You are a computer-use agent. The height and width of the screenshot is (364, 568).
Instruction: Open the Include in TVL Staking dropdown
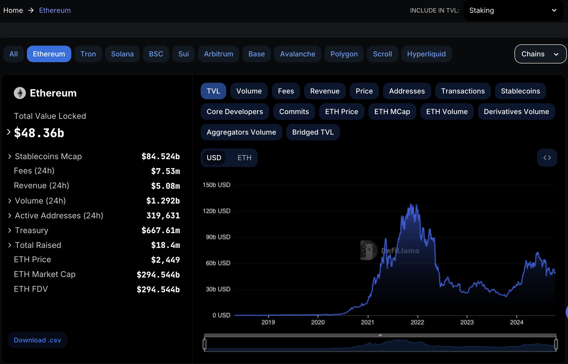tap(513, 10)
